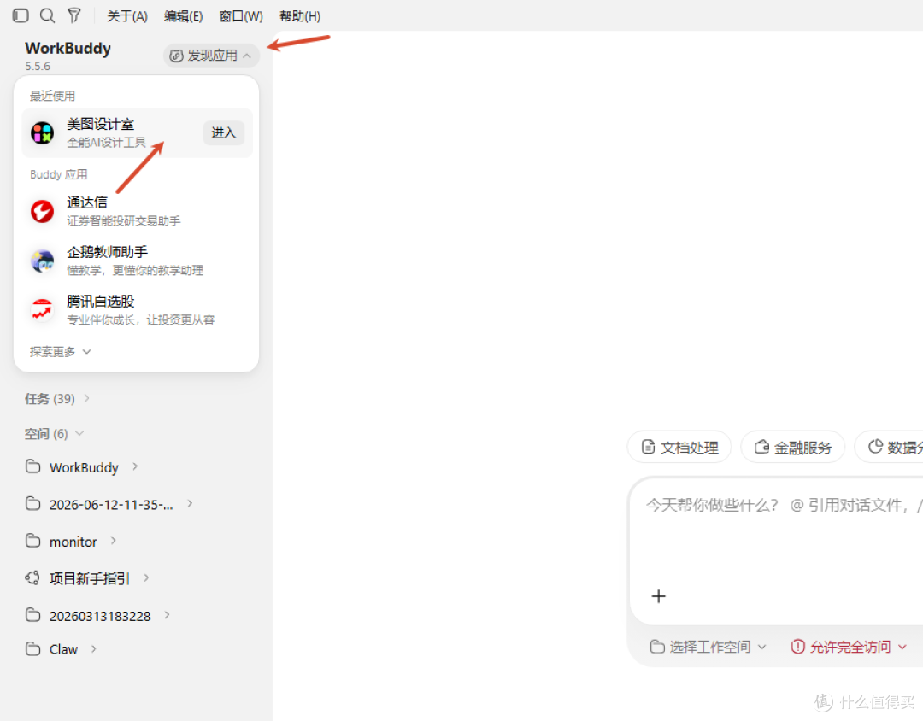Click the monitor folder icon
The height and width of the screenshot is (721, 923).
coord(33,541)
